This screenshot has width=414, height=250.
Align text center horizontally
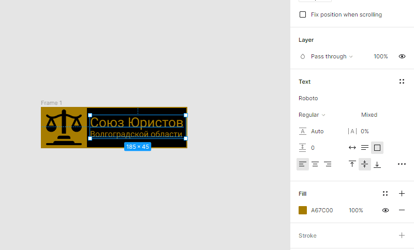click(x=315, y=164)
